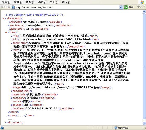Image resolution: width=146 pixels, height=130 pixels.
Task: Click the closing </item> tag
Action: pyautogui.click(x=13, y=112)
